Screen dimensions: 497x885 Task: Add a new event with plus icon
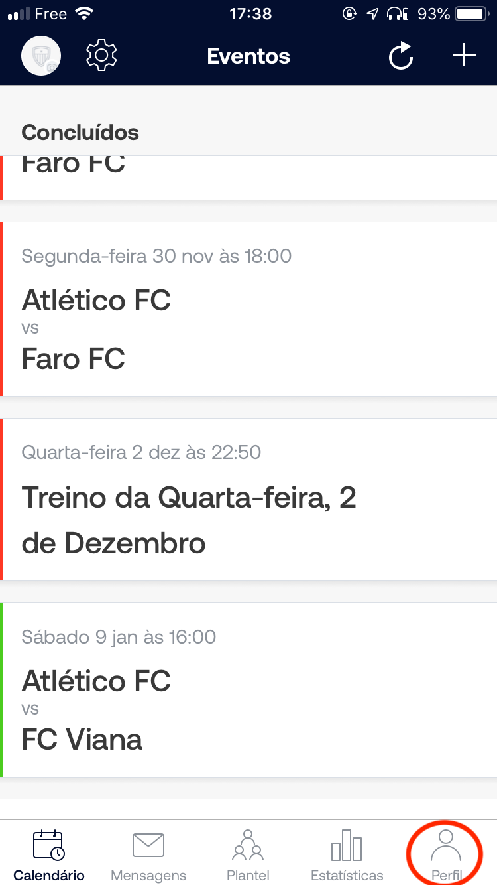(464, 56)
